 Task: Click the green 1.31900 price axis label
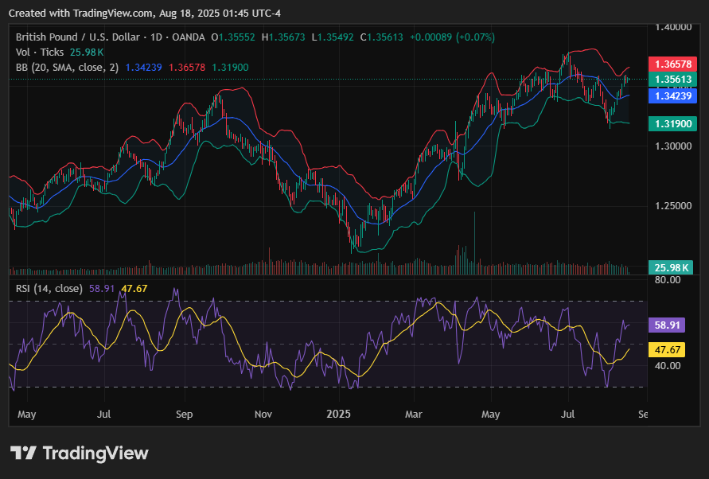[x=673, y=123]
